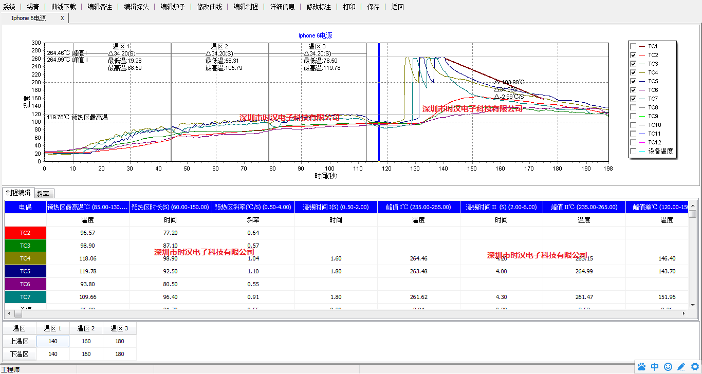Click 打印 to print the profile
Screen dimensions: 702x374
coord(349,7)
